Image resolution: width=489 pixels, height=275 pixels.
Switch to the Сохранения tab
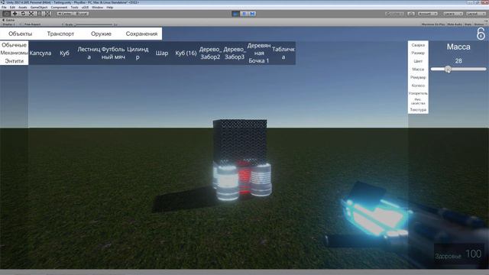point(141,34)
